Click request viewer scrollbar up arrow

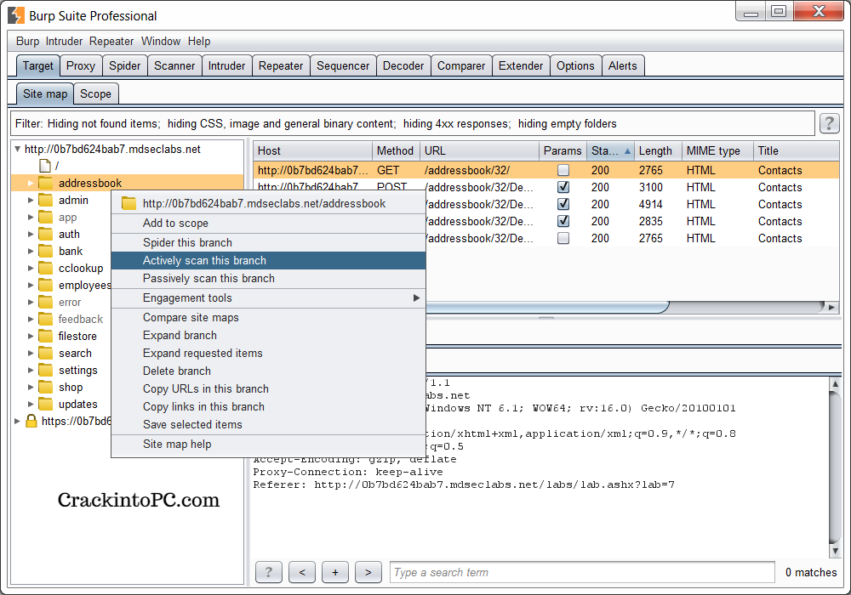(x=836, y=383)
